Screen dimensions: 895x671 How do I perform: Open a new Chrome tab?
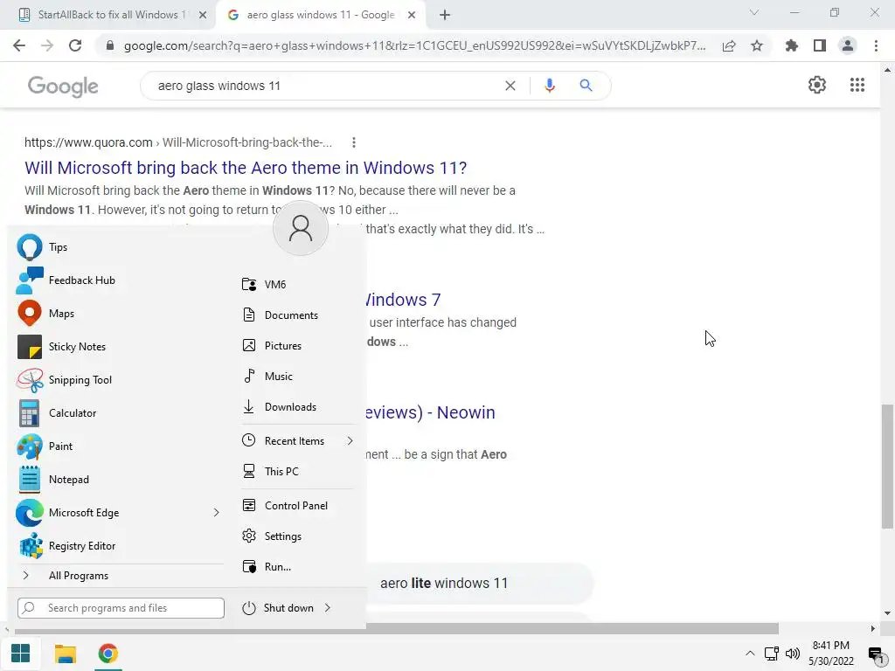click(445, 16)
